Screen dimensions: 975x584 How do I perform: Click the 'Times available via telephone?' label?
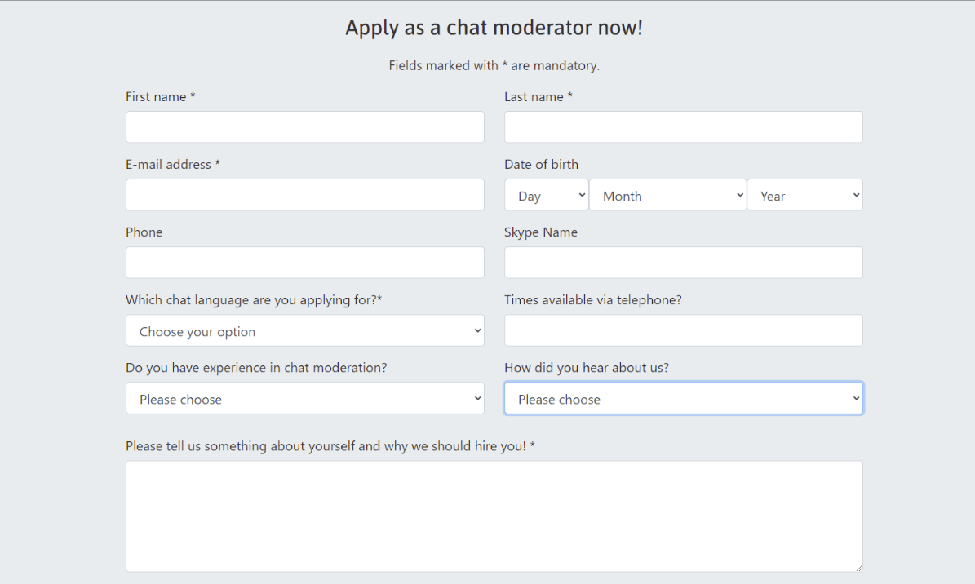(593, 300)
